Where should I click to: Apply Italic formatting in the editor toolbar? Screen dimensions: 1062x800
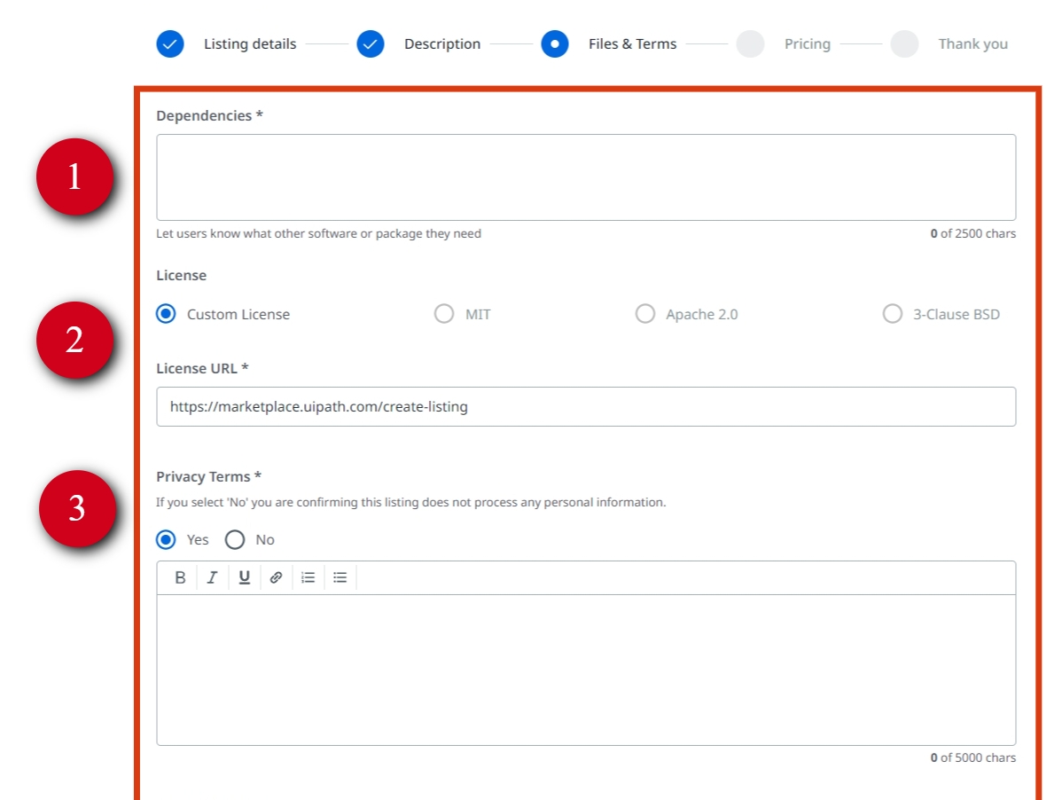pos(212,577)
